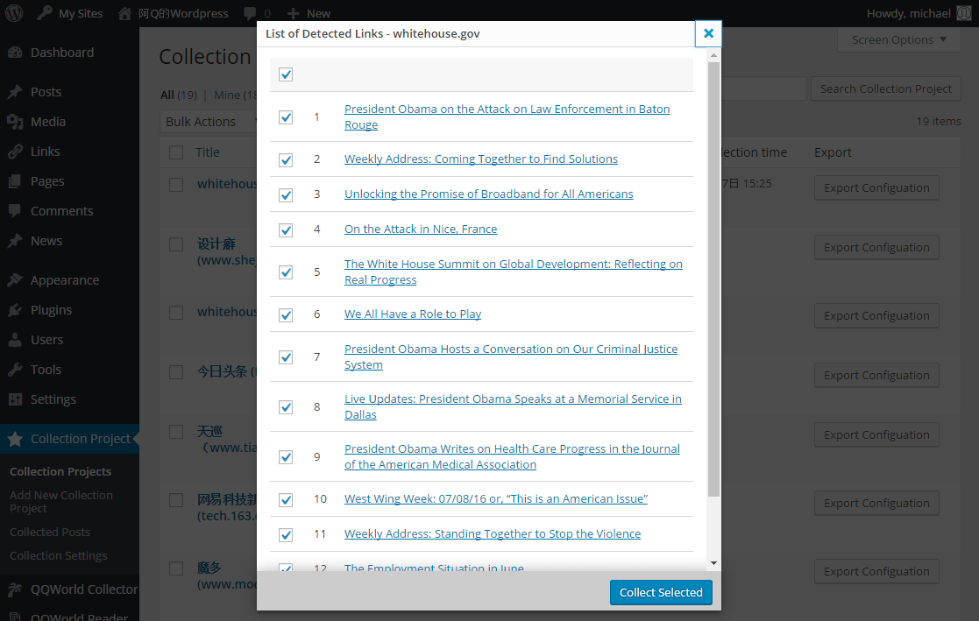Click the plus icon next to New

coord(293,13)
